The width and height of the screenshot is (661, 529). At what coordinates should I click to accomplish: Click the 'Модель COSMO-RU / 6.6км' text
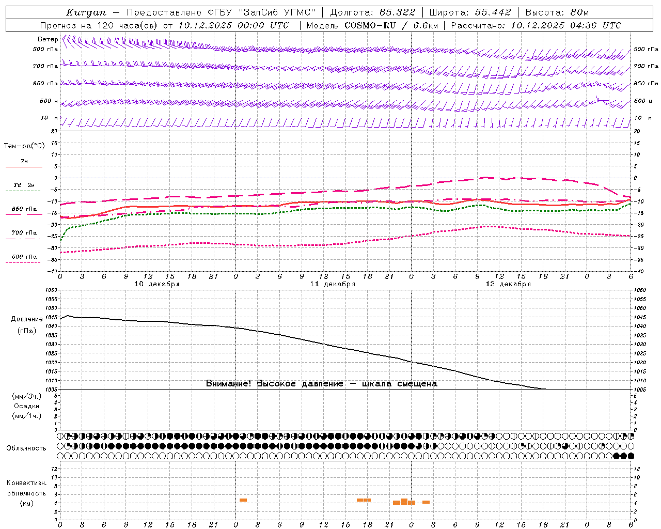click(x=372, y=25)
